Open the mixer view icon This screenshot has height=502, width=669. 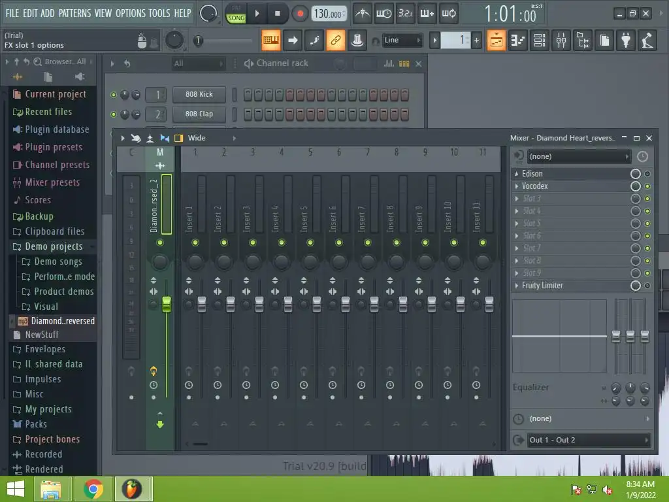point(561,41)
